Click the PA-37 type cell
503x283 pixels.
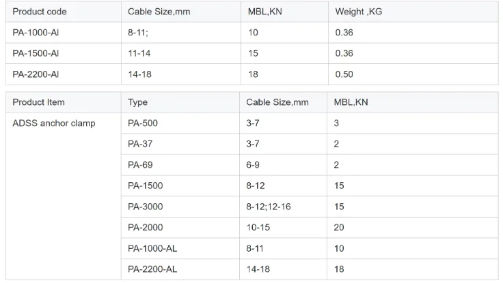pos(139,144)
